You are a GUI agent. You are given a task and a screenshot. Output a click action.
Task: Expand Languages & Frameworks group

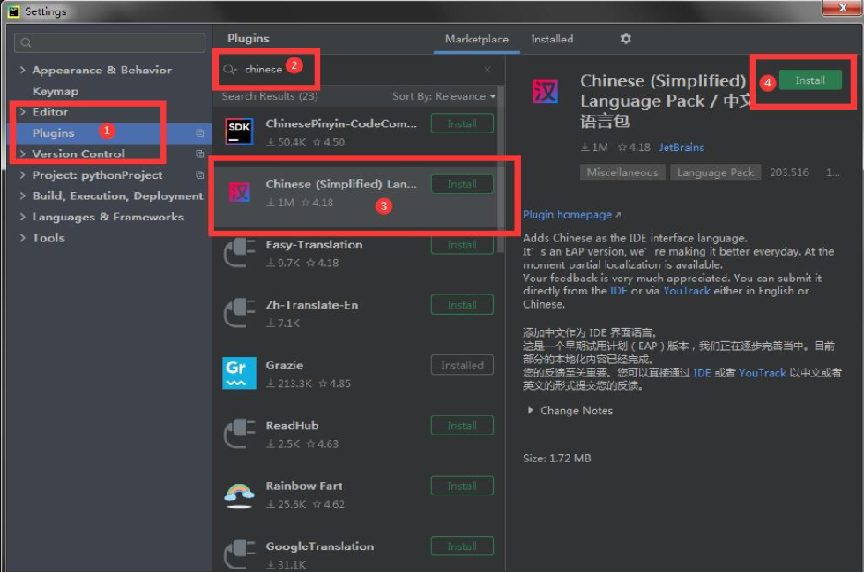tap(23, 217)
